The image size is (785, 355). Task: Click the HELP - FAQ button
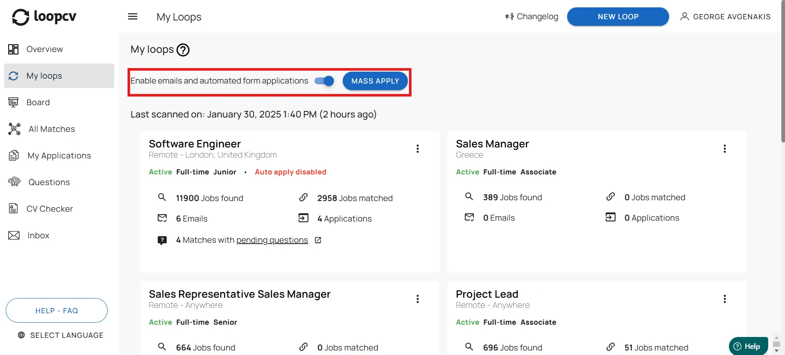(57, 310)
